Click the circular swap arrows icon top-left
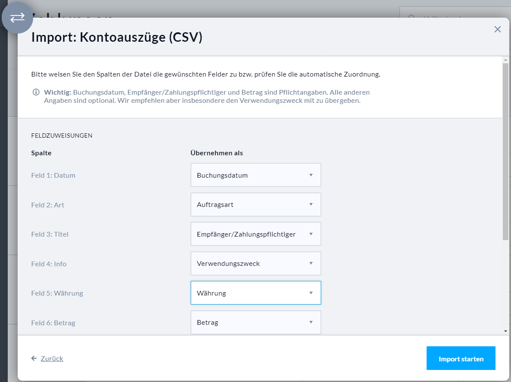The width and height of the screenshot is (511, 382). click(x=17, y=18)
